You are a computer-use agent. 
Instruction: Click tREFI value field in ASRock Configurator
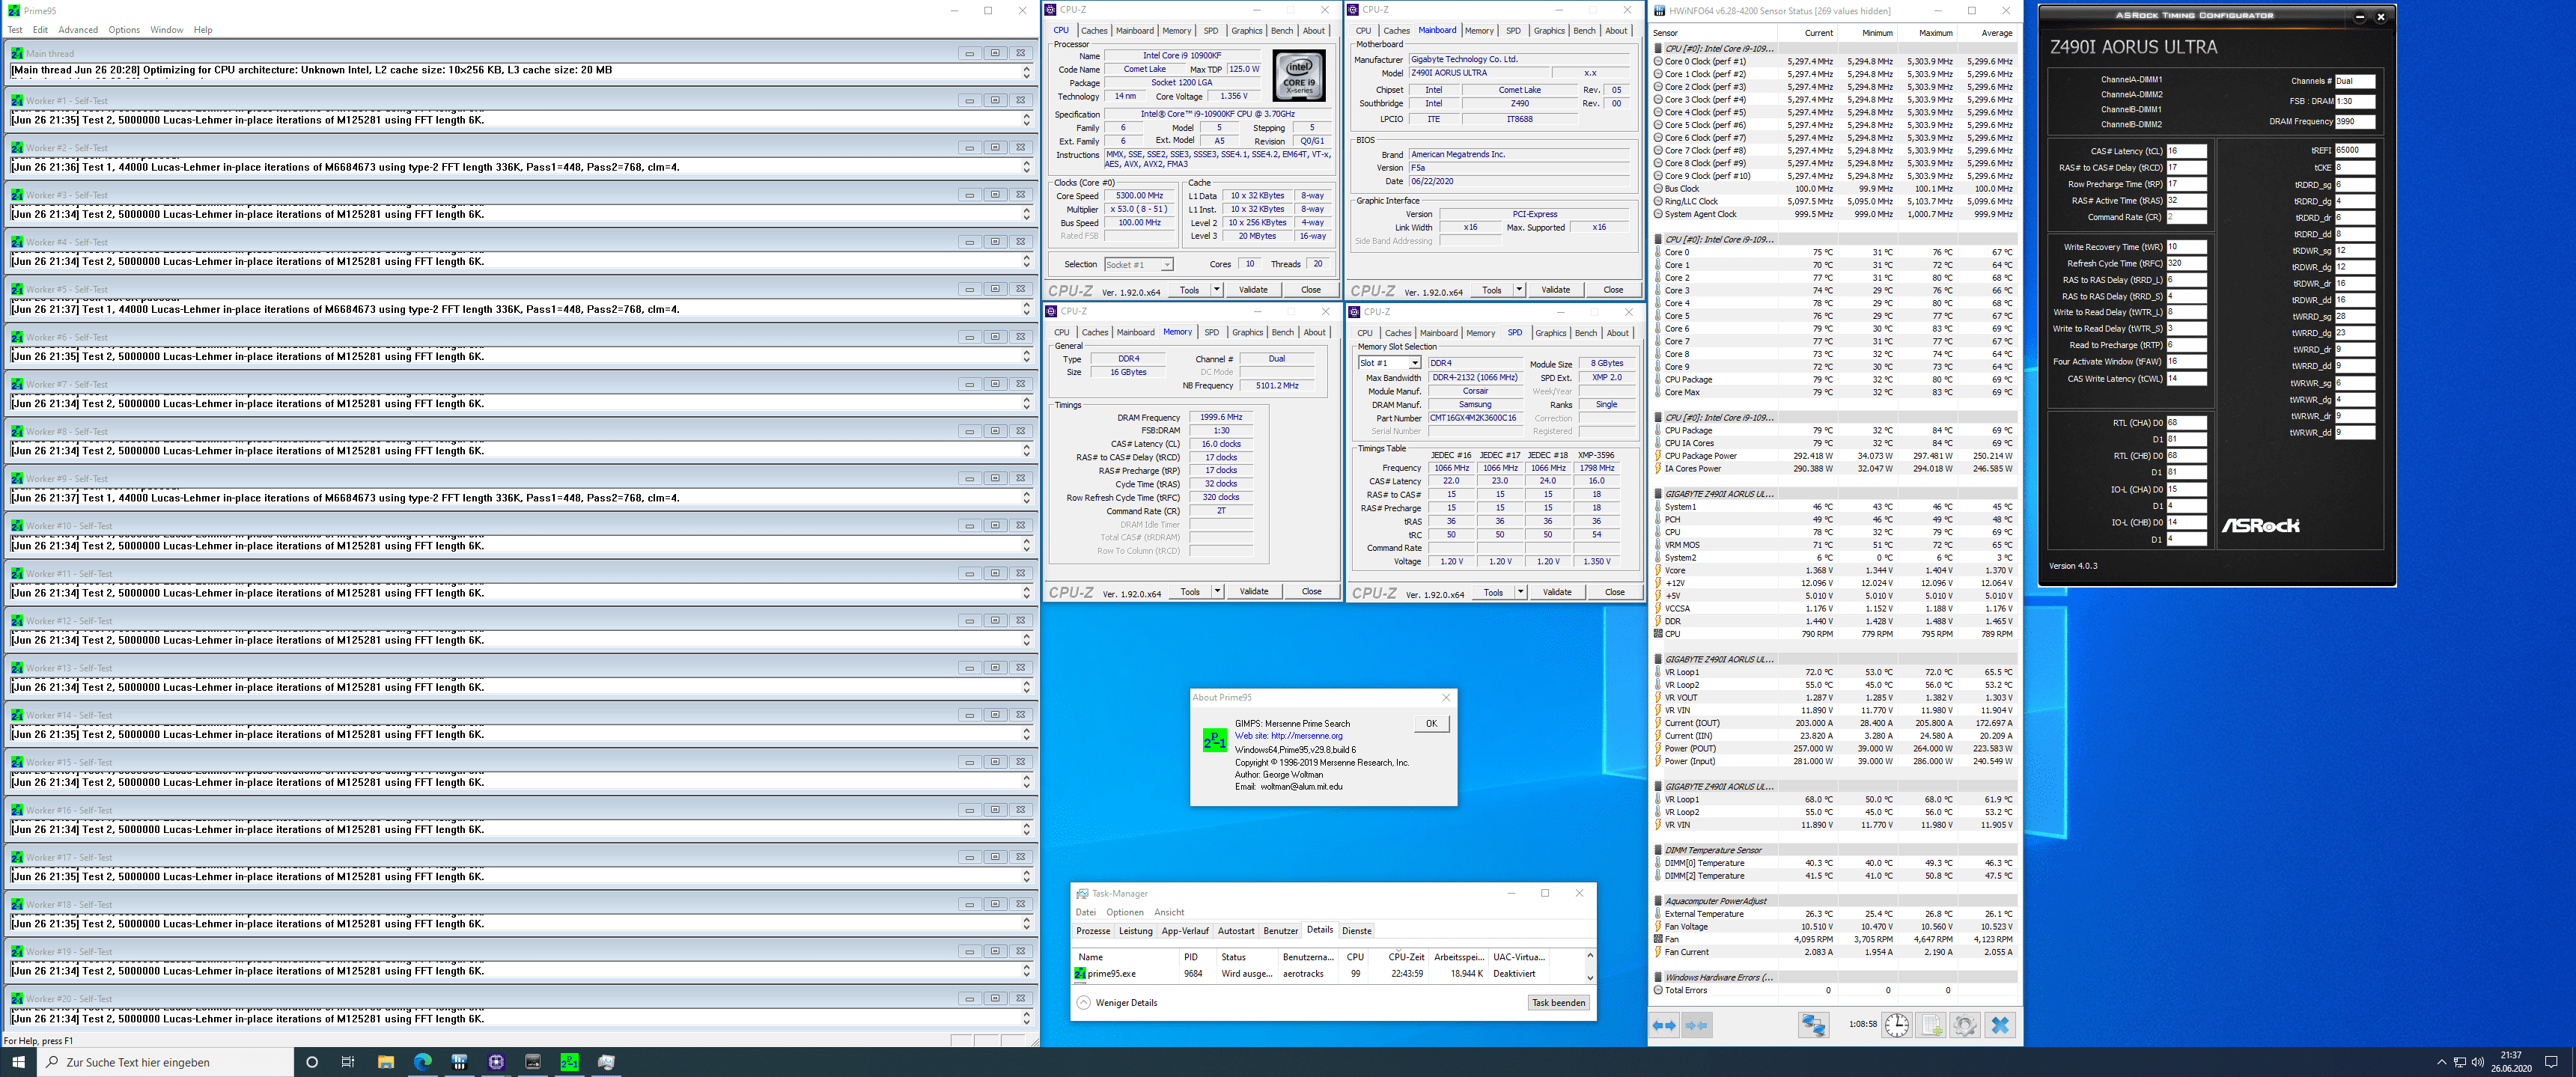click(2354, 151)
